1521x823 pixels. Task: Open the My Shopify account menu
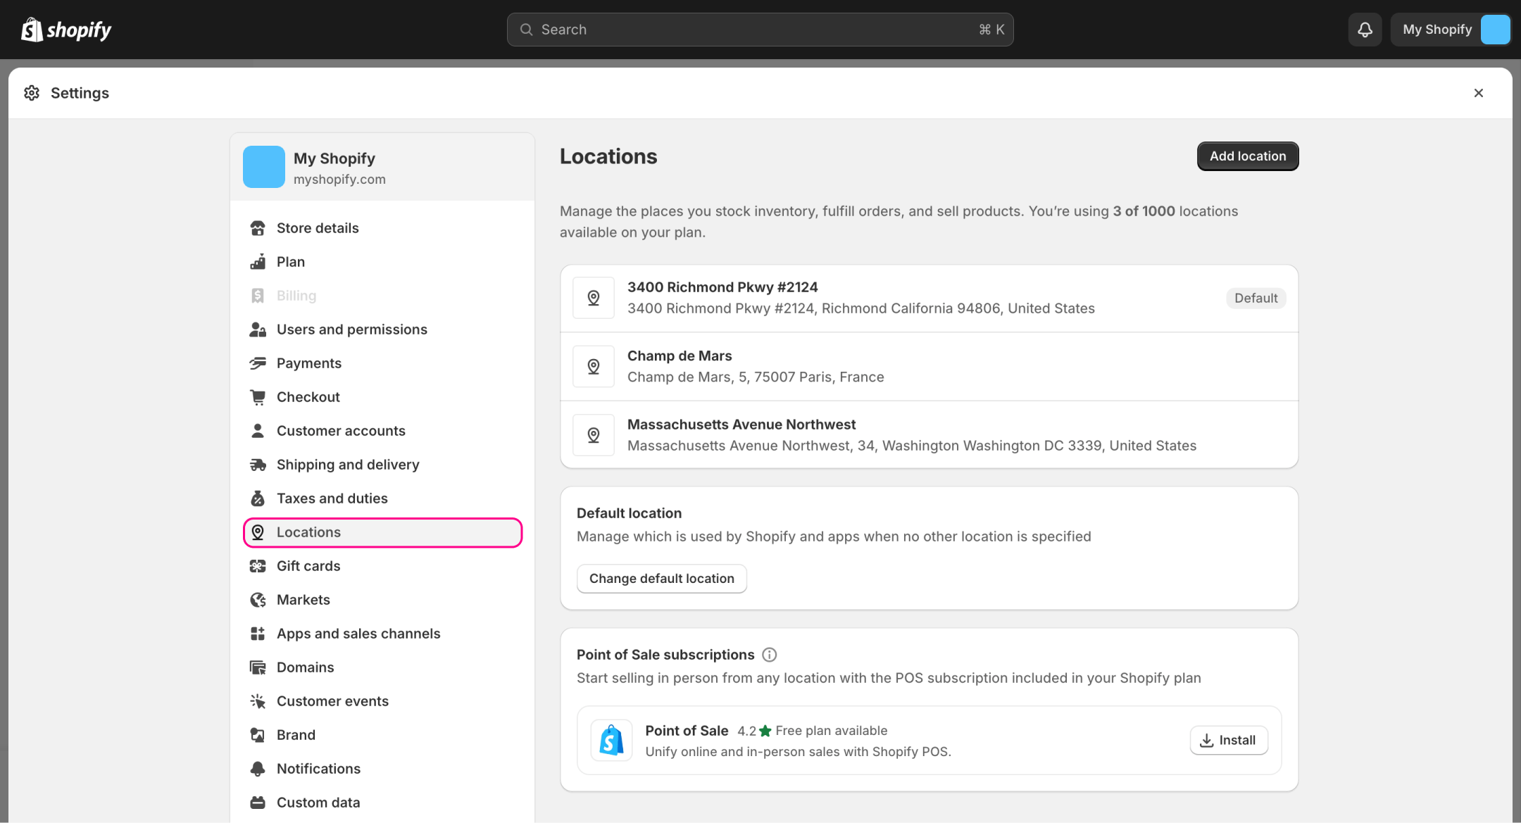click(x=1451, y=30)
